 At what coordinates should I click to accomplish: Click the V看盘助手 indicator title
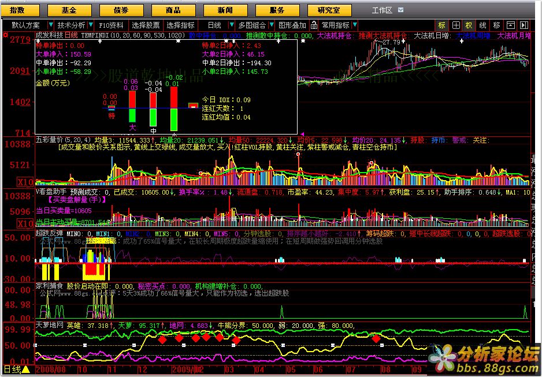[51, 192]
